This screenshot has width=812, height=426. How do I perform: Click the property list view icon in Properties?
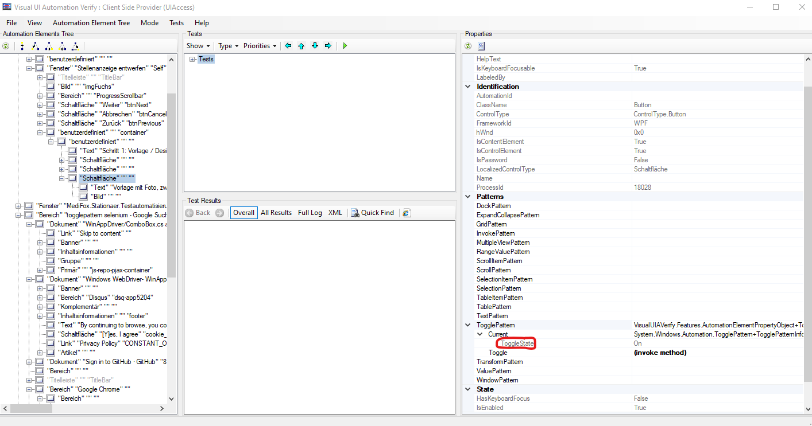tap(481, 46)
